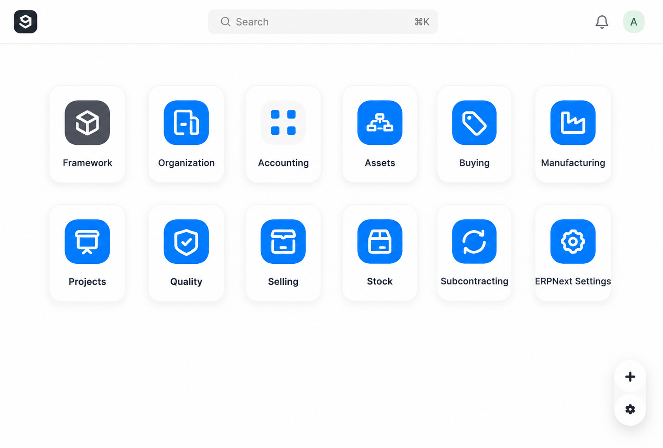Click the Frappe logo in the header

click(25, 22)
